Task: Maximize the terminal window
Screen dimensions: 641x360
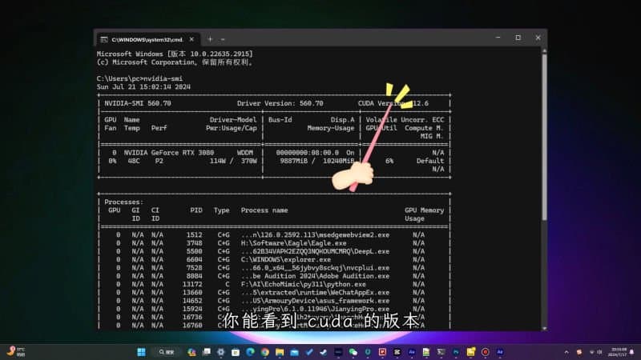Action: click(x=518, y=38)
